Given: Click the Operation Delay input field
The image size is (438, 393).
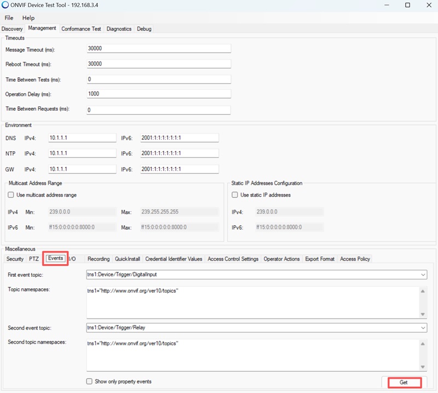Looking at the screenshot, I should click(159, 94).
